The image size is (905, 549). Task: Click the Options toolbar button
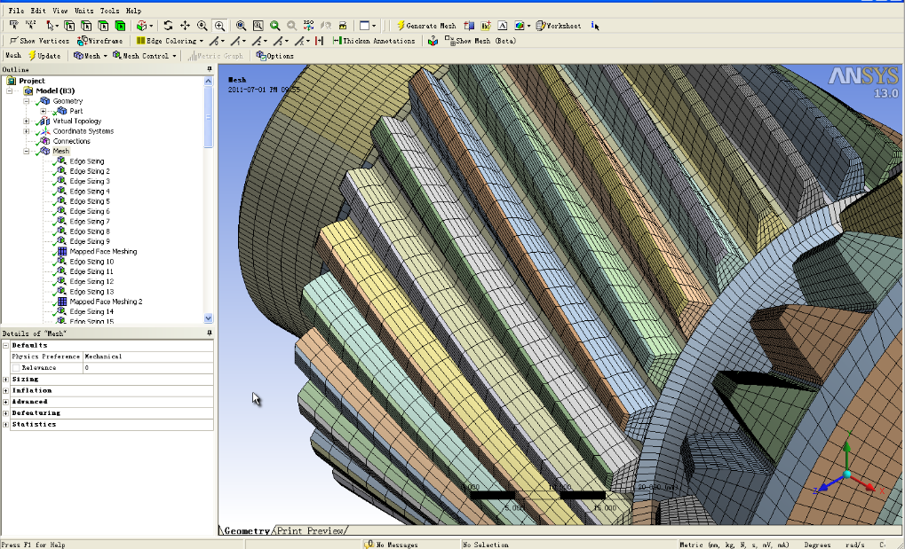(x=274, y=56)
